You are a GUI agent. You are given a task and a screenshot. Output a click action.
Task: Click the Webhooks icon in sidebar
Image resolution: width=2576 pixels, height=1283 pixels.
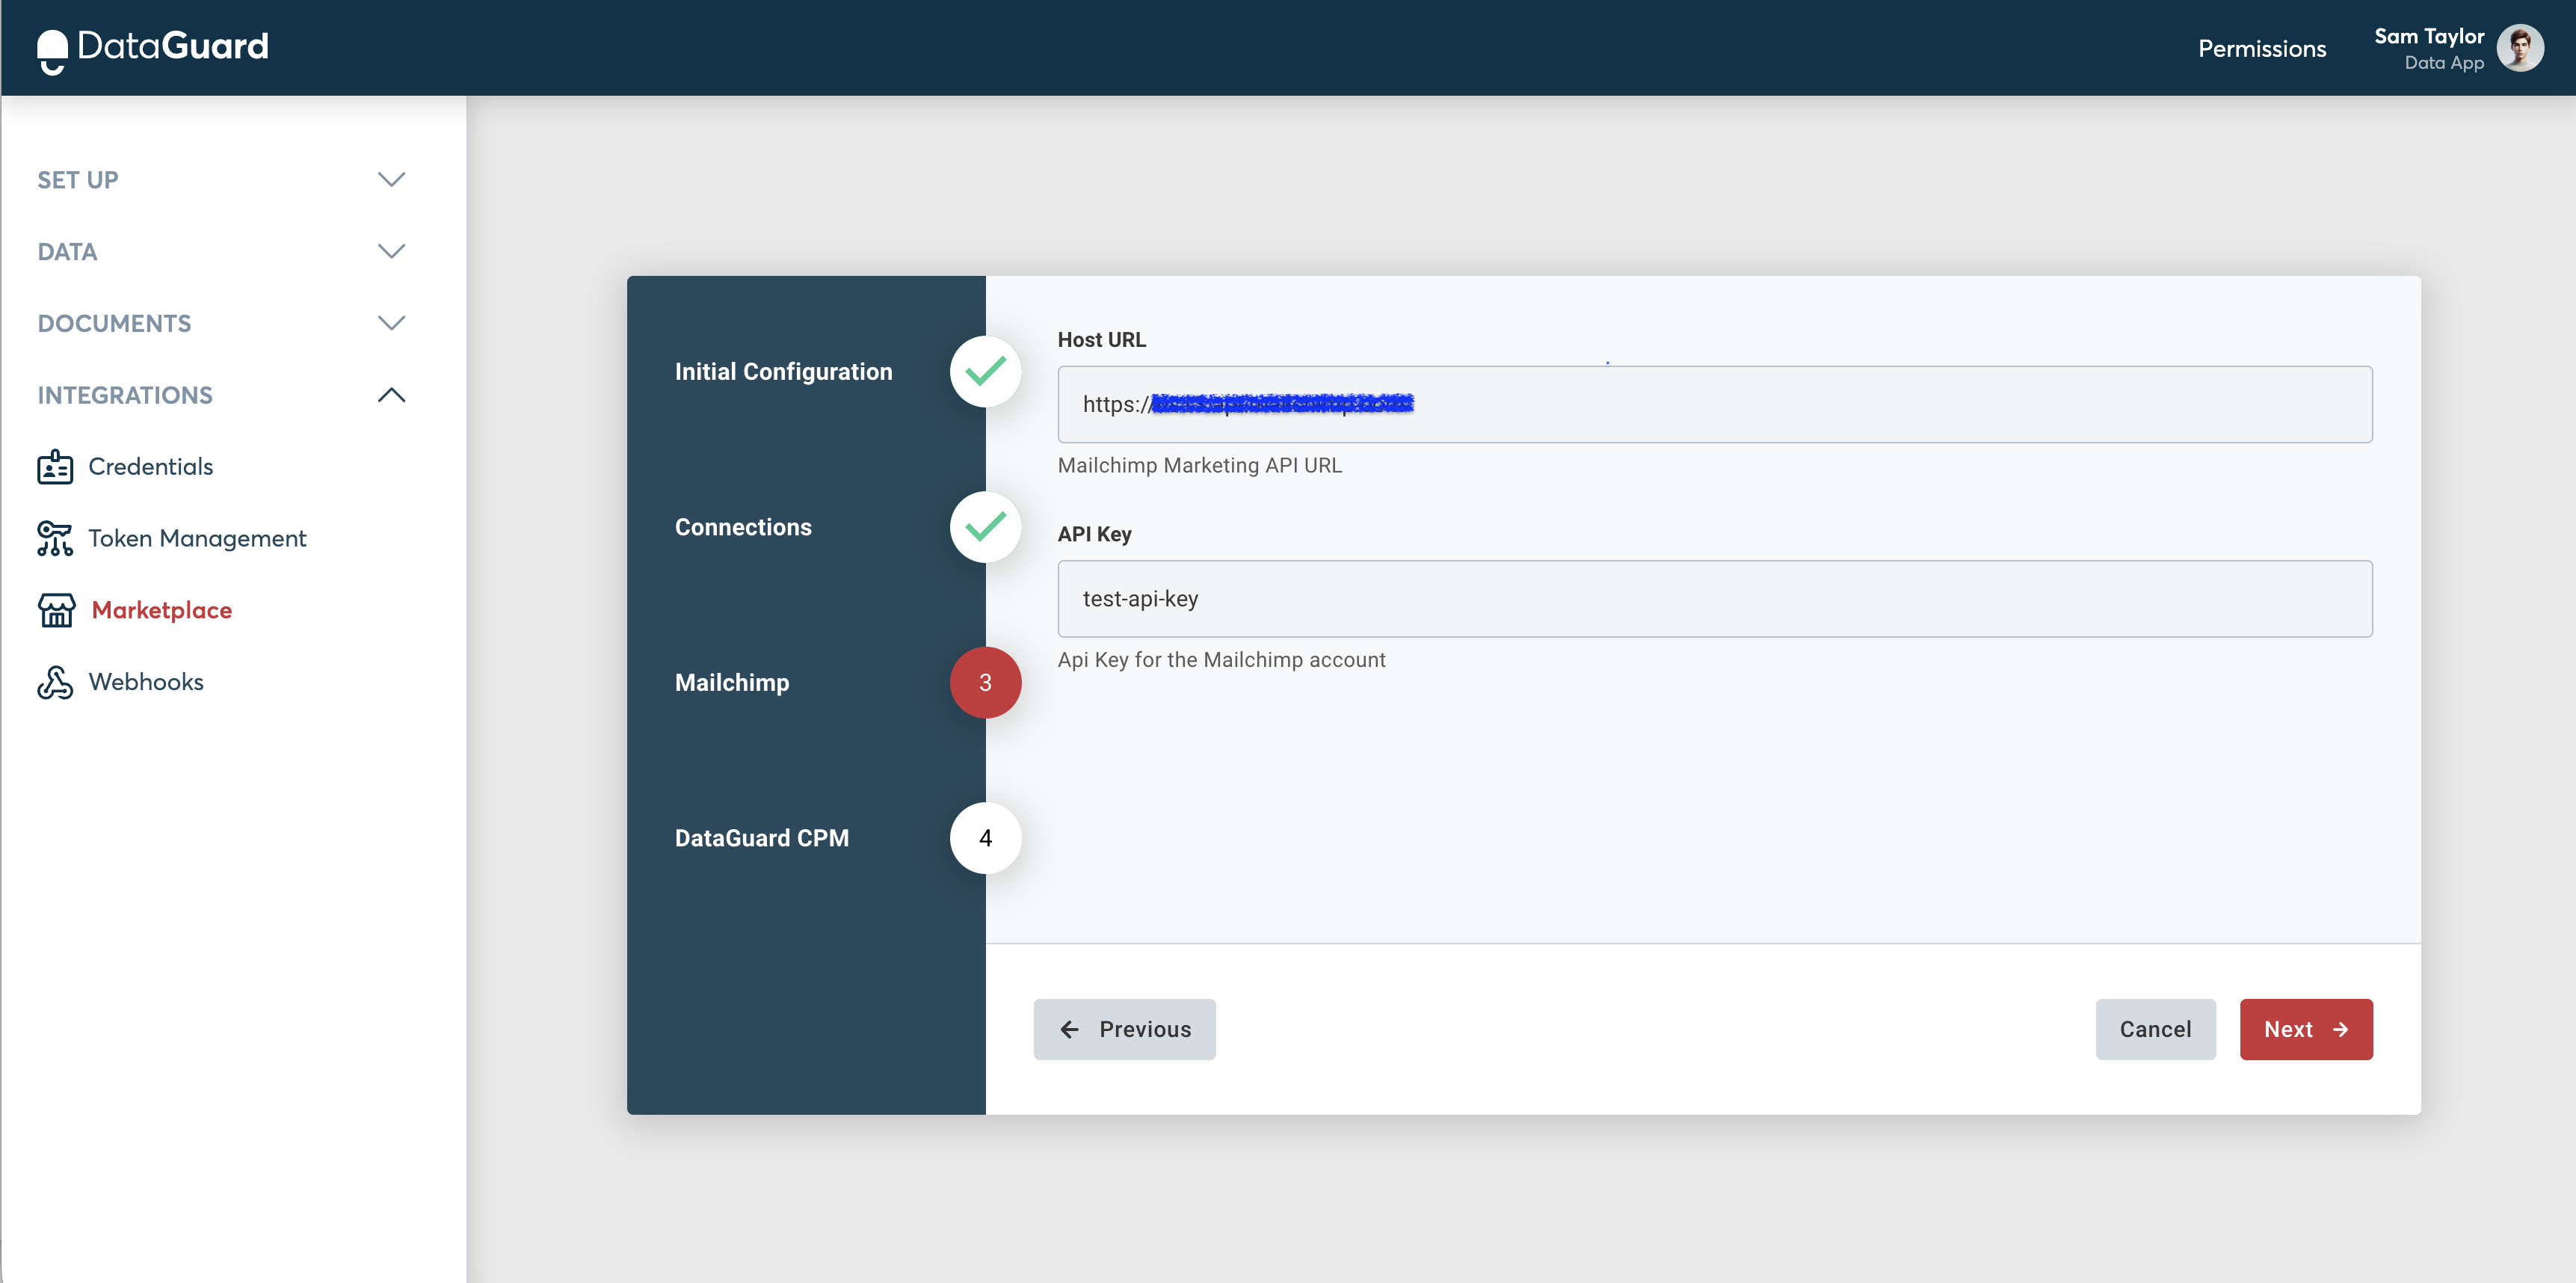tap(55, 682)
